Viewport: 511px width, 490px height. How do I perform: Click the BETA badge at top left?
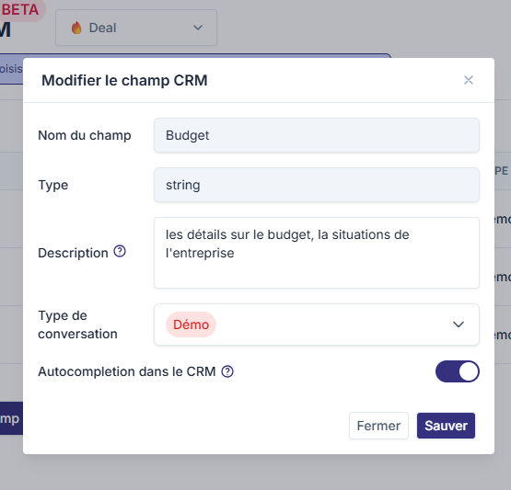[x=20, y=10]
